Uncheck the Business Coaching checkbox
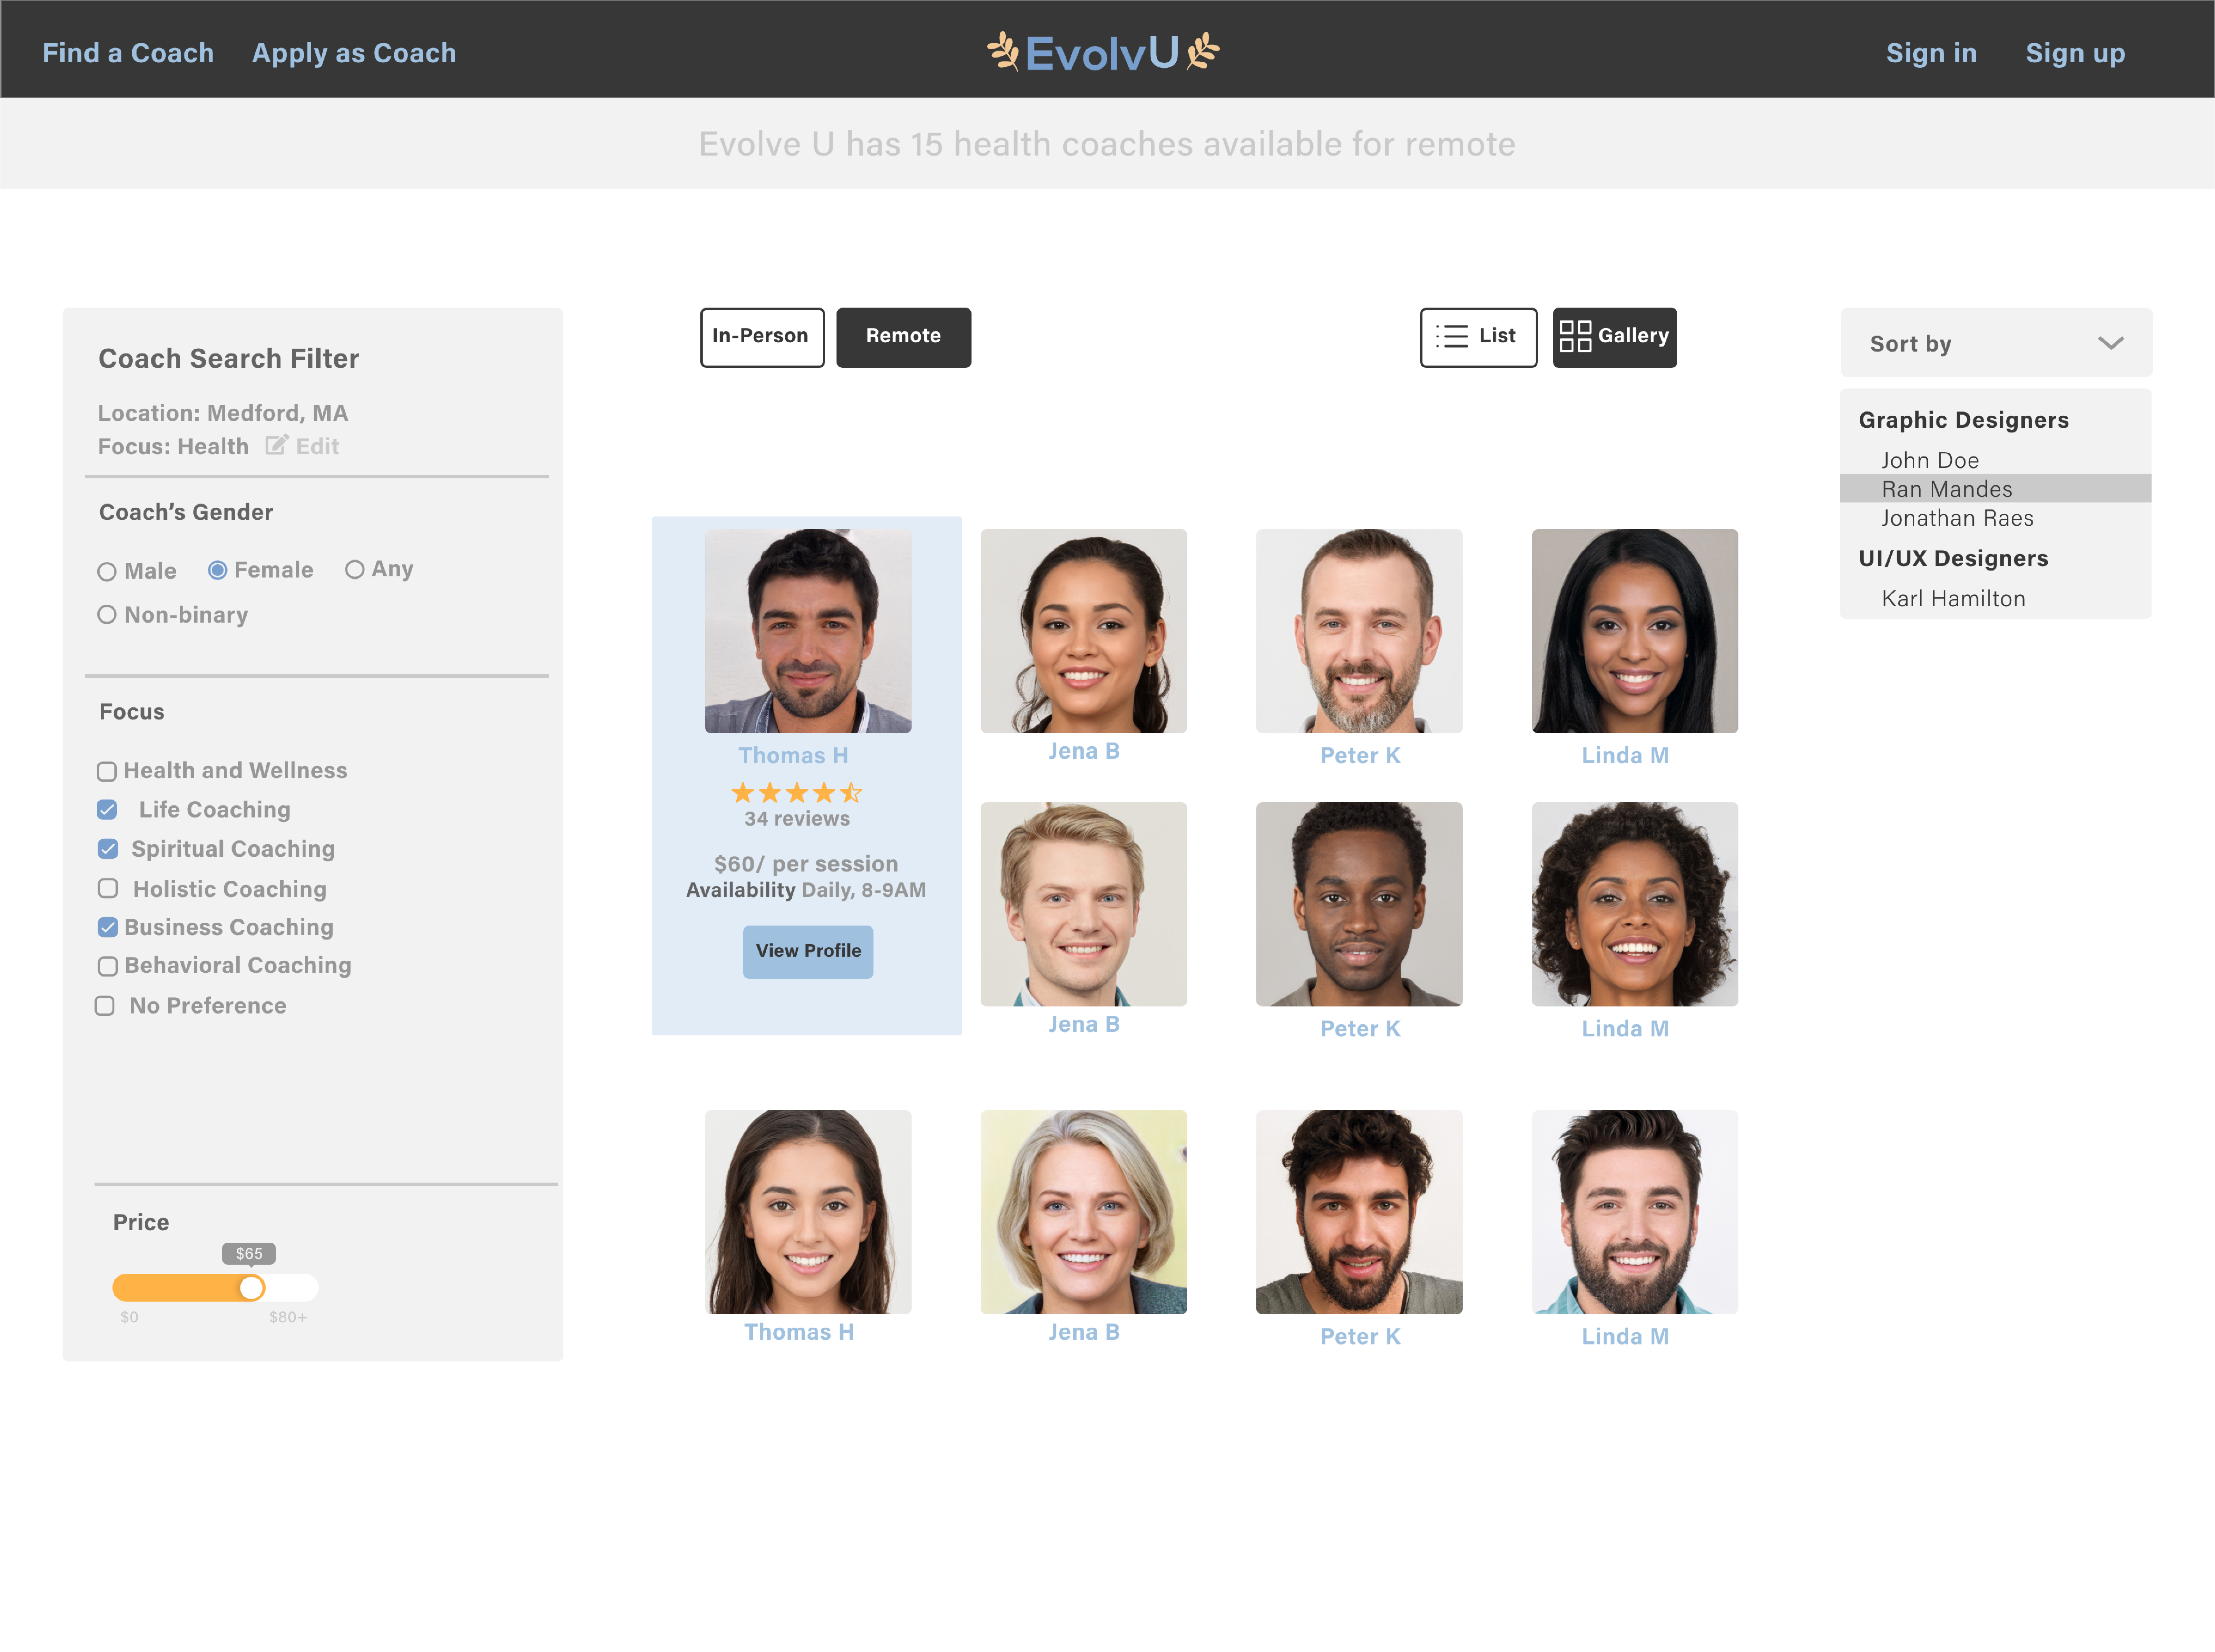This screenshot has width=2215, height=1652. [108, 927]
